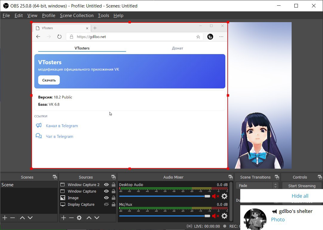Open the File menu
The image size is (323, 230).
(6, 16)
